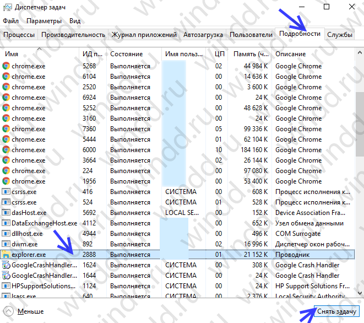Click Chrome icon for PID 6104 row
Screen dimensions: 364x323
click(6, 77)
